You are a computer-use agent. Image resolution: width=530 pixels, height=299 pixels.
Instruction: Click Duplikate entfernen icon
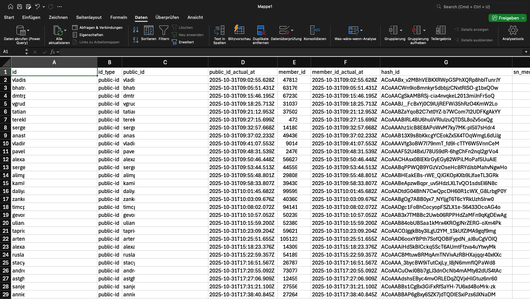261,30
